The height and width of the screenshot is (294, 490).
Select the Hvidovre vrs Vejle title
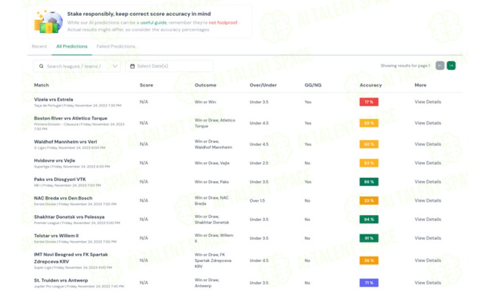(55, 161)
